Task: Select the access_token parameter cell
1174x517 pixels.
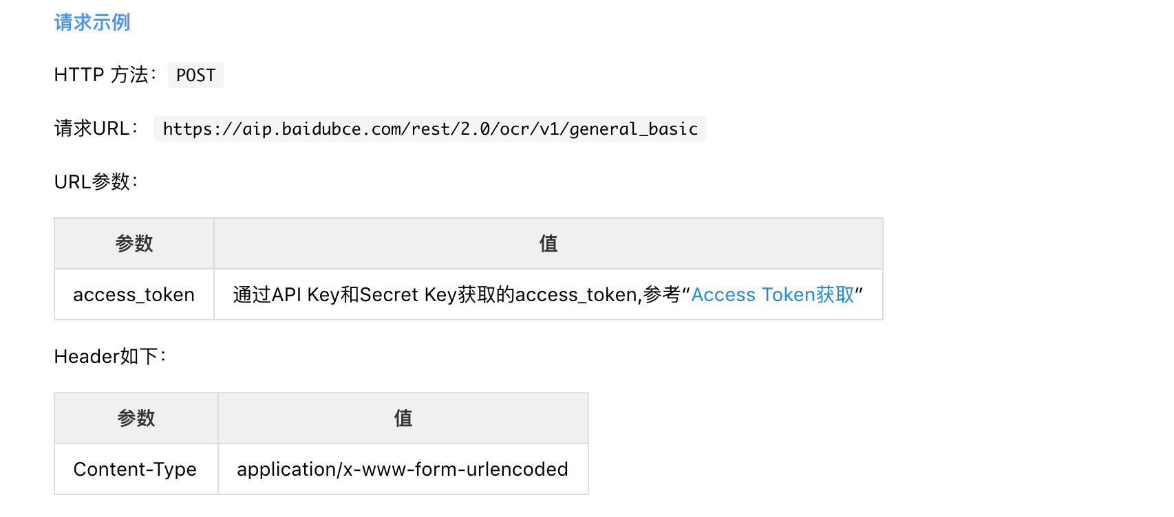Action: (134, 295)
